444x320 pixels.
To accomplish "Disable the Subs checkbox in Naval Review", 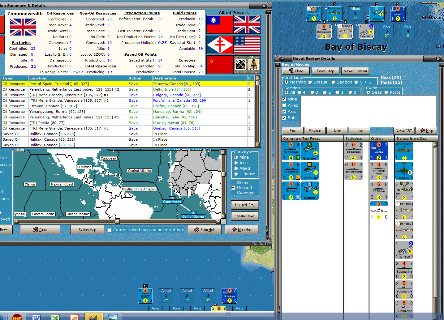I will [284, 117].
